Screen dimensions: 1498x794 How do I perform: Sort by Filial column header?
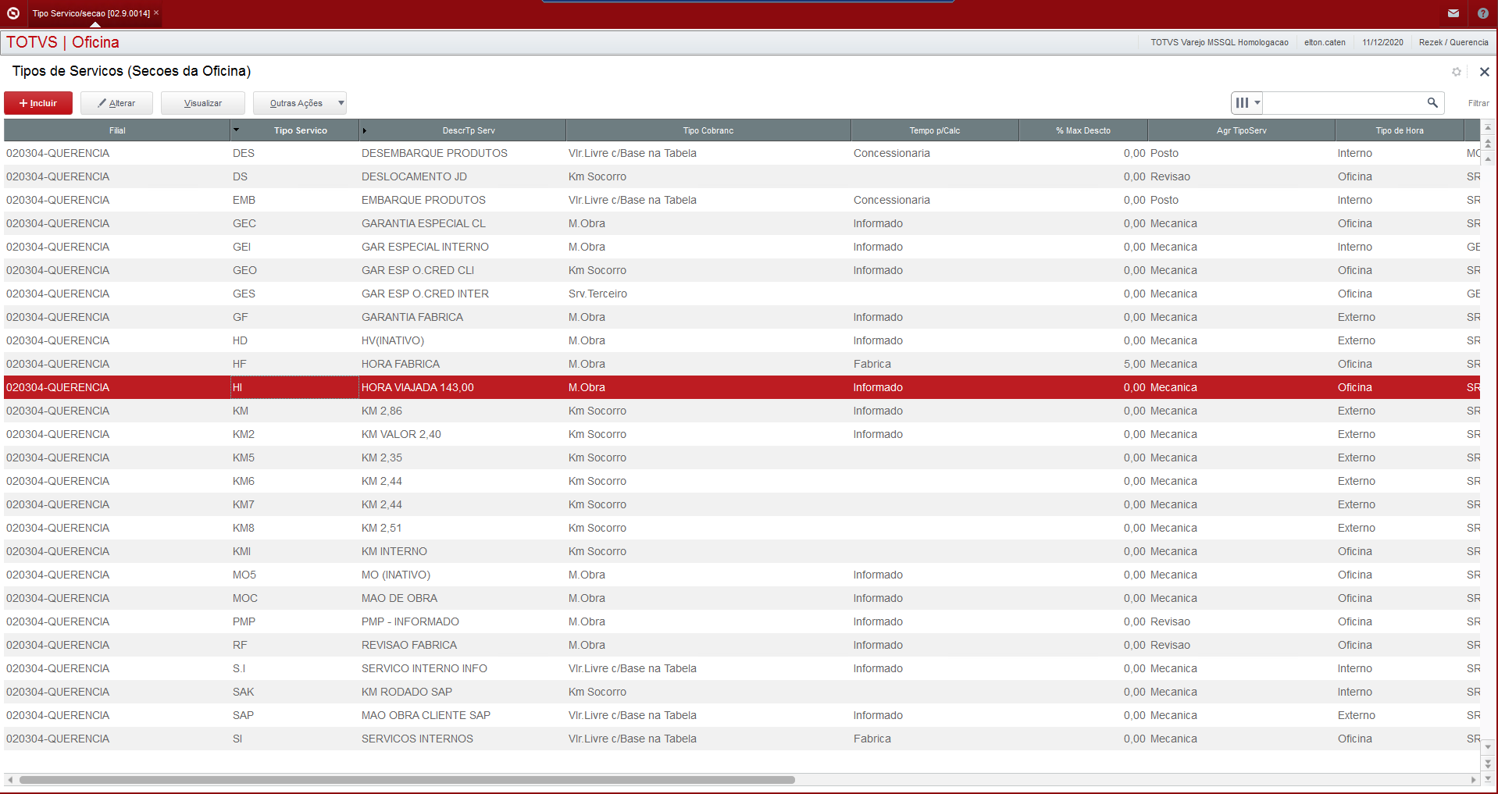(117, 130)
